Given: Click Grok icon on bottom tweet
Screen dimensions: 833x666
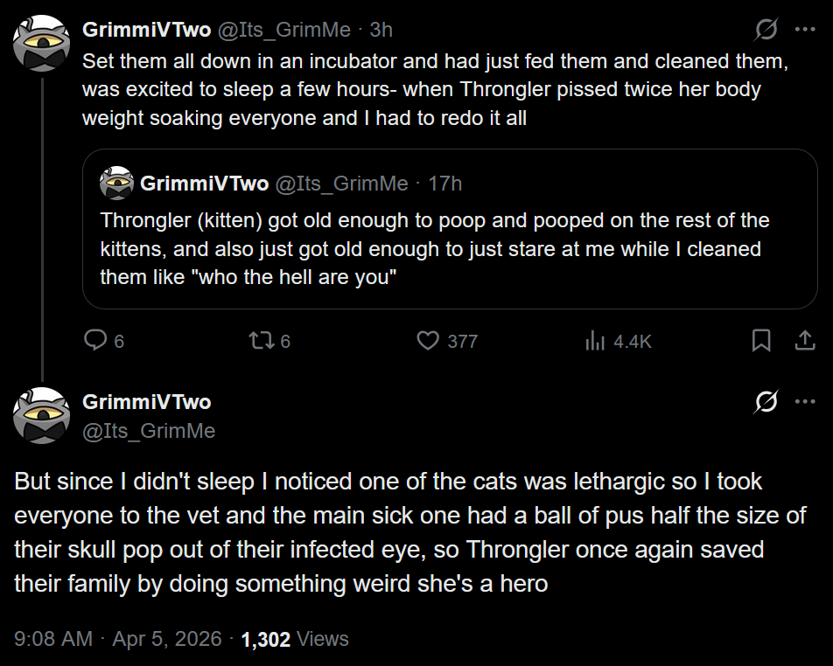Looking at the screenshot, I should (x=766, y=401).
